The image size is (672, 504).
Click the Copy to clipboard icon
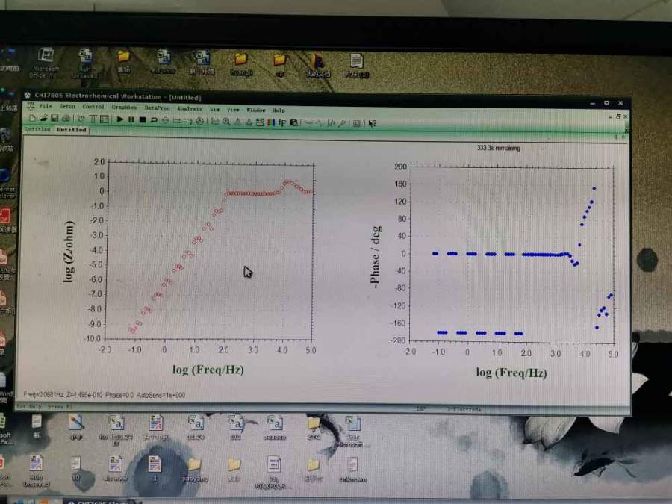(x=293, y=123)
